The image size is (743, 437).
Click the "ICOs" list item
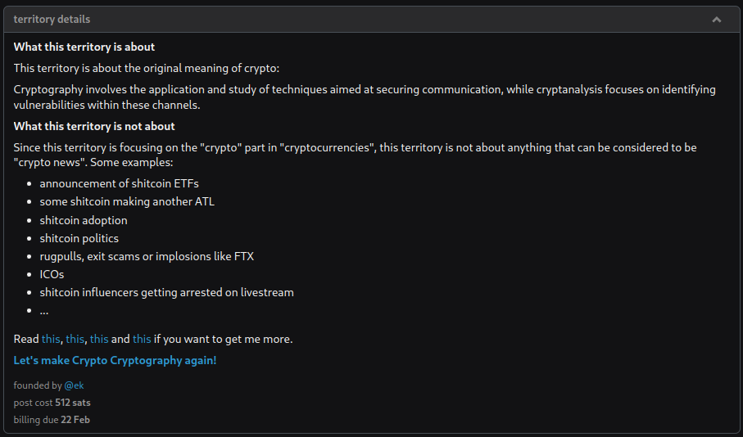pos(52,274)
